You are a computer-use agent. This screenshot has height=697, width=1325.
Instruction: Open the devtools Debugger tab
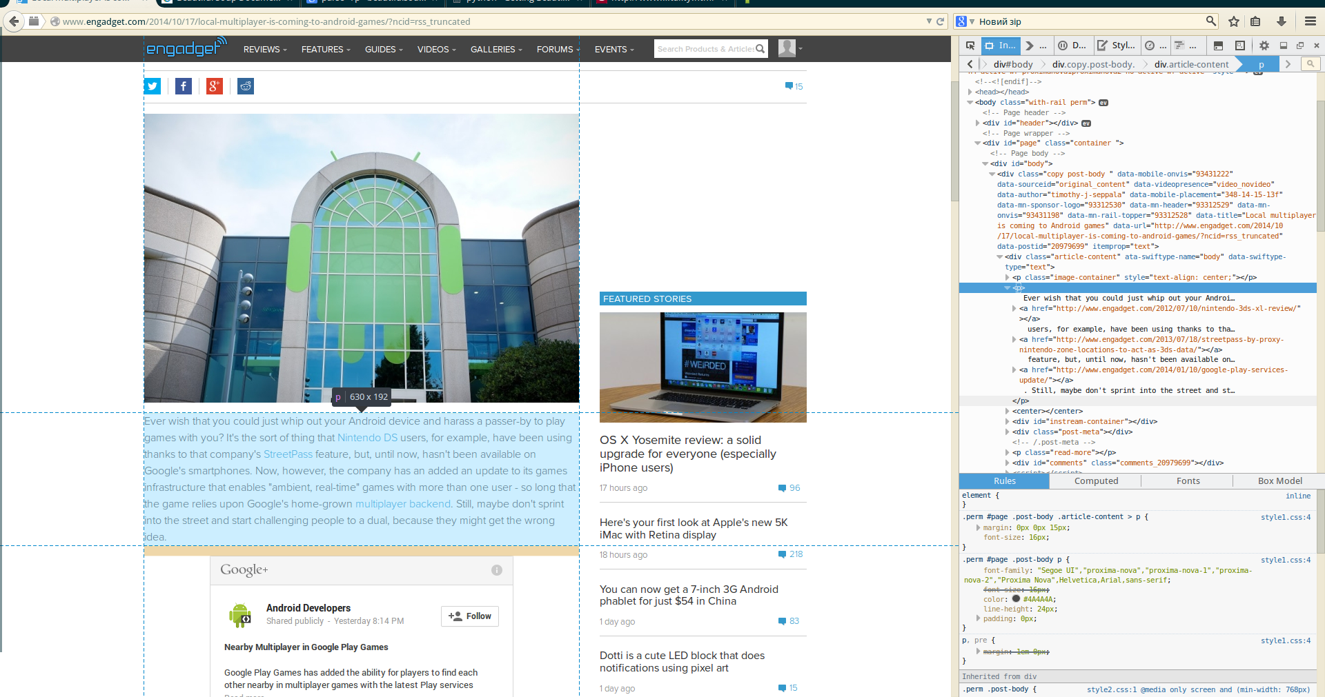click(x=1072, y=46)
